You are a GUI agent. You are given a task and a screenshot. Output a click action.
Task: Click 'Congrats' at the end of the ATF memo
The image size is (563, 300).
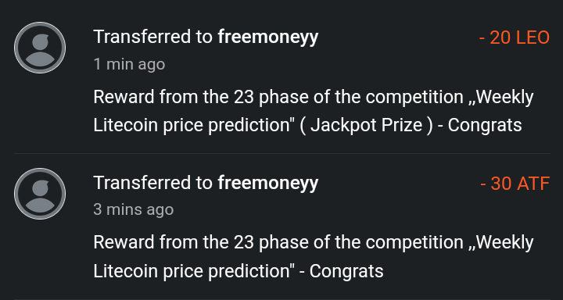(346, 271)
